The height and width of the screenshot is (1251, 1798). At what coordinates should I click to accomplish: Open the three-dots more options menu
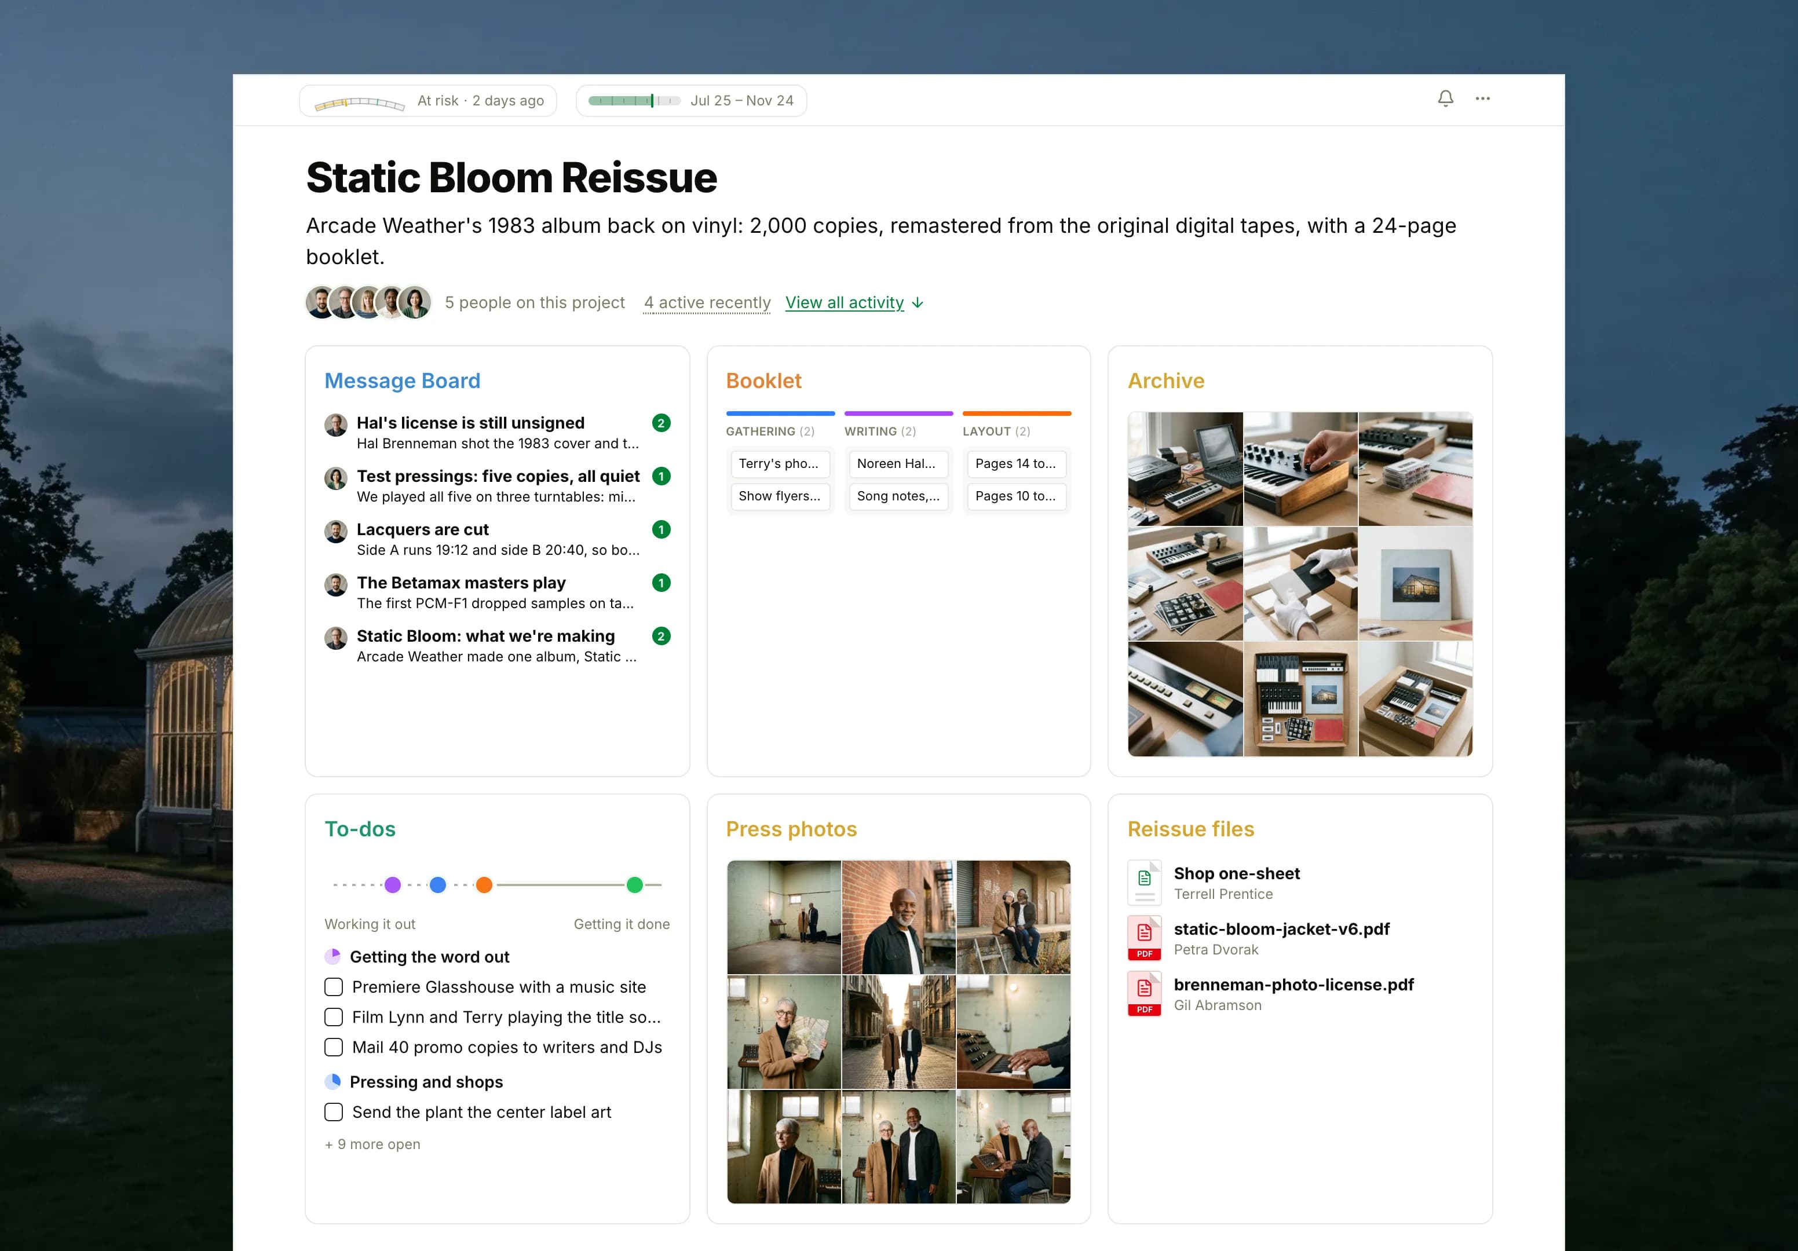(1482, 98)
